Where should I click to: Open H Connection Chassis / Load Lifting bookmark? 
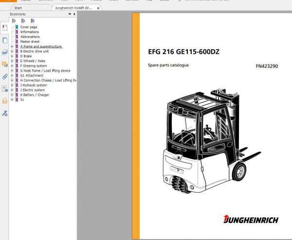click(x=48, y=80)
